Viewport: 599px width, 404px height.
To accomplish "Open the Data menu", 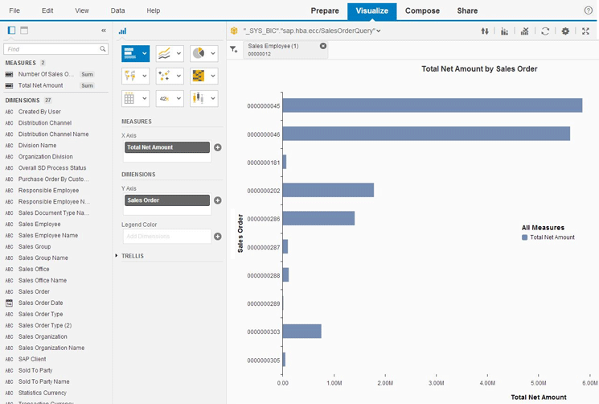I will coord(117,11).
